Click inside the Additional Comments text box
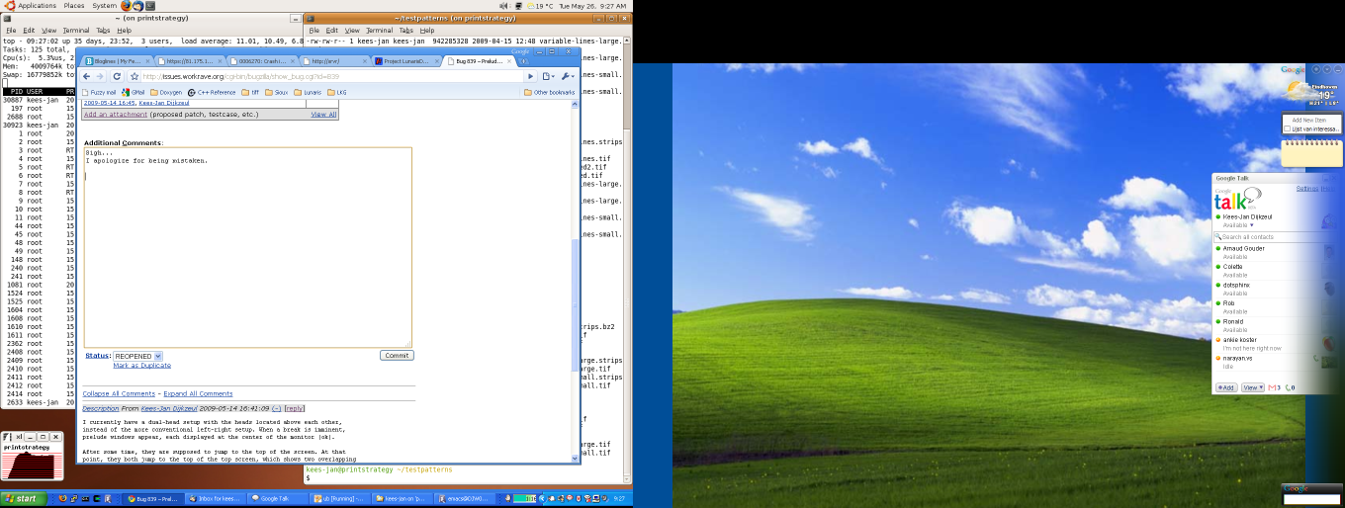Image resolution: width=1345 pixels, height=508 pixels. 247,247
